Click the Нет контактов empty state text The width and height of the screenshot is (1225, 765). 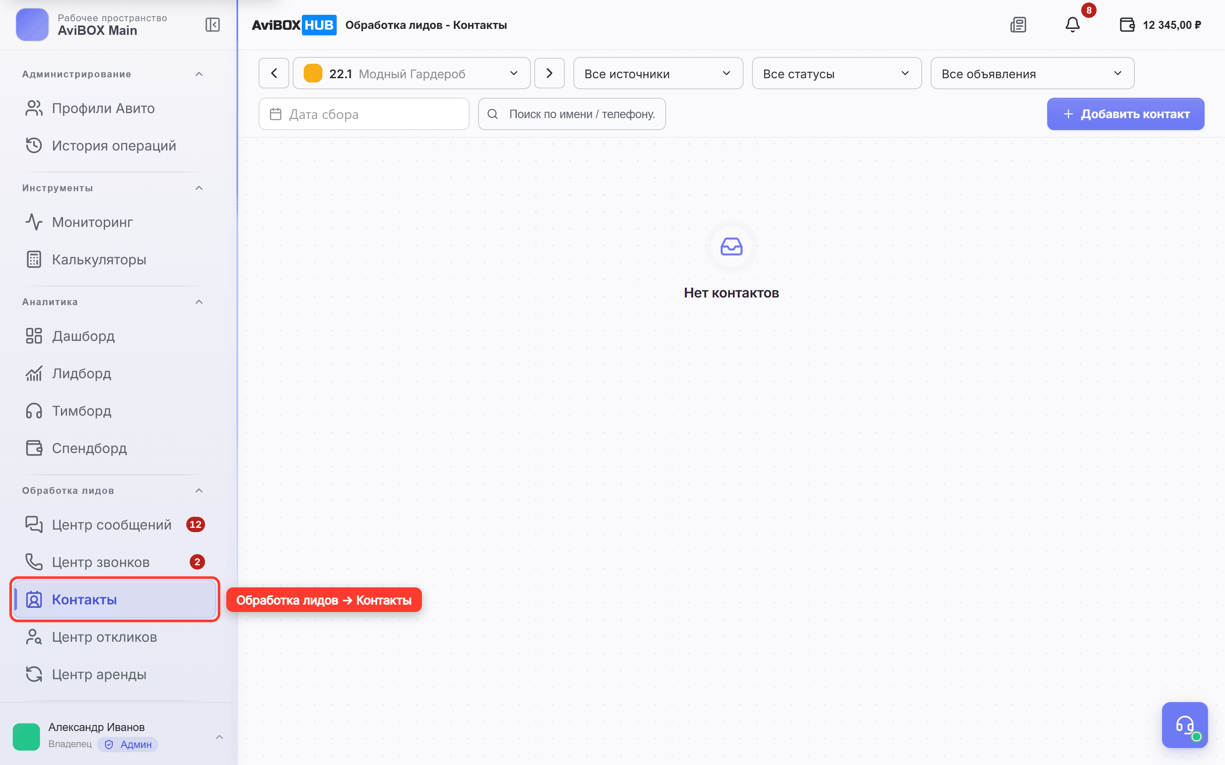(x=731, y=293)
